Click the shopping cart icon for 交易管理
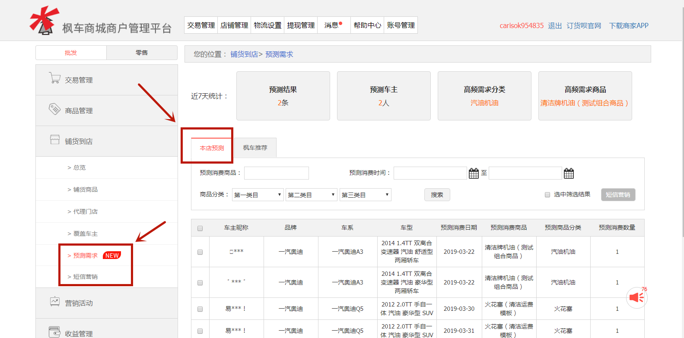 coord(54,78)
